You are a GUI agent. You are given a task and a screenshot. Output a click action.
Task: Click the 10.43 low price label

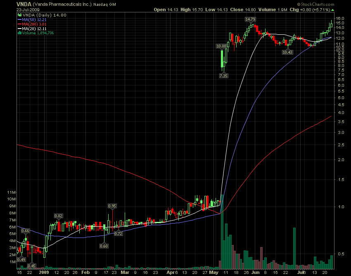[x=287, y=52]
